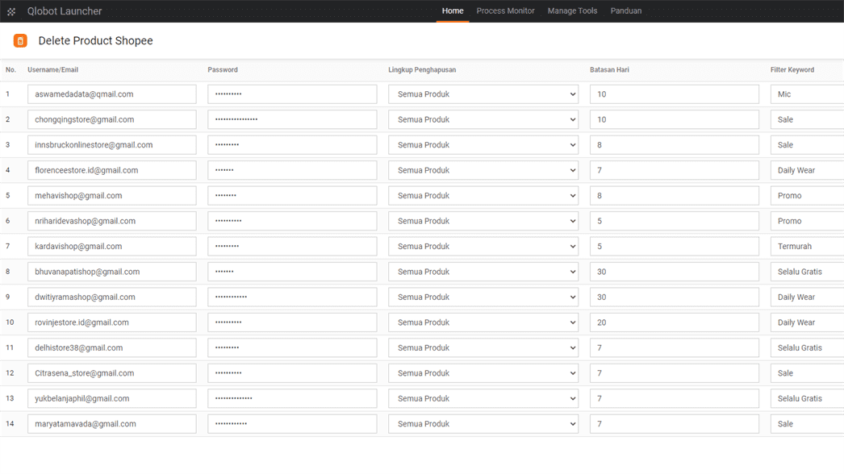
Task: Click password field for maryatamavada@gmail.com
Action: point(291,424)
